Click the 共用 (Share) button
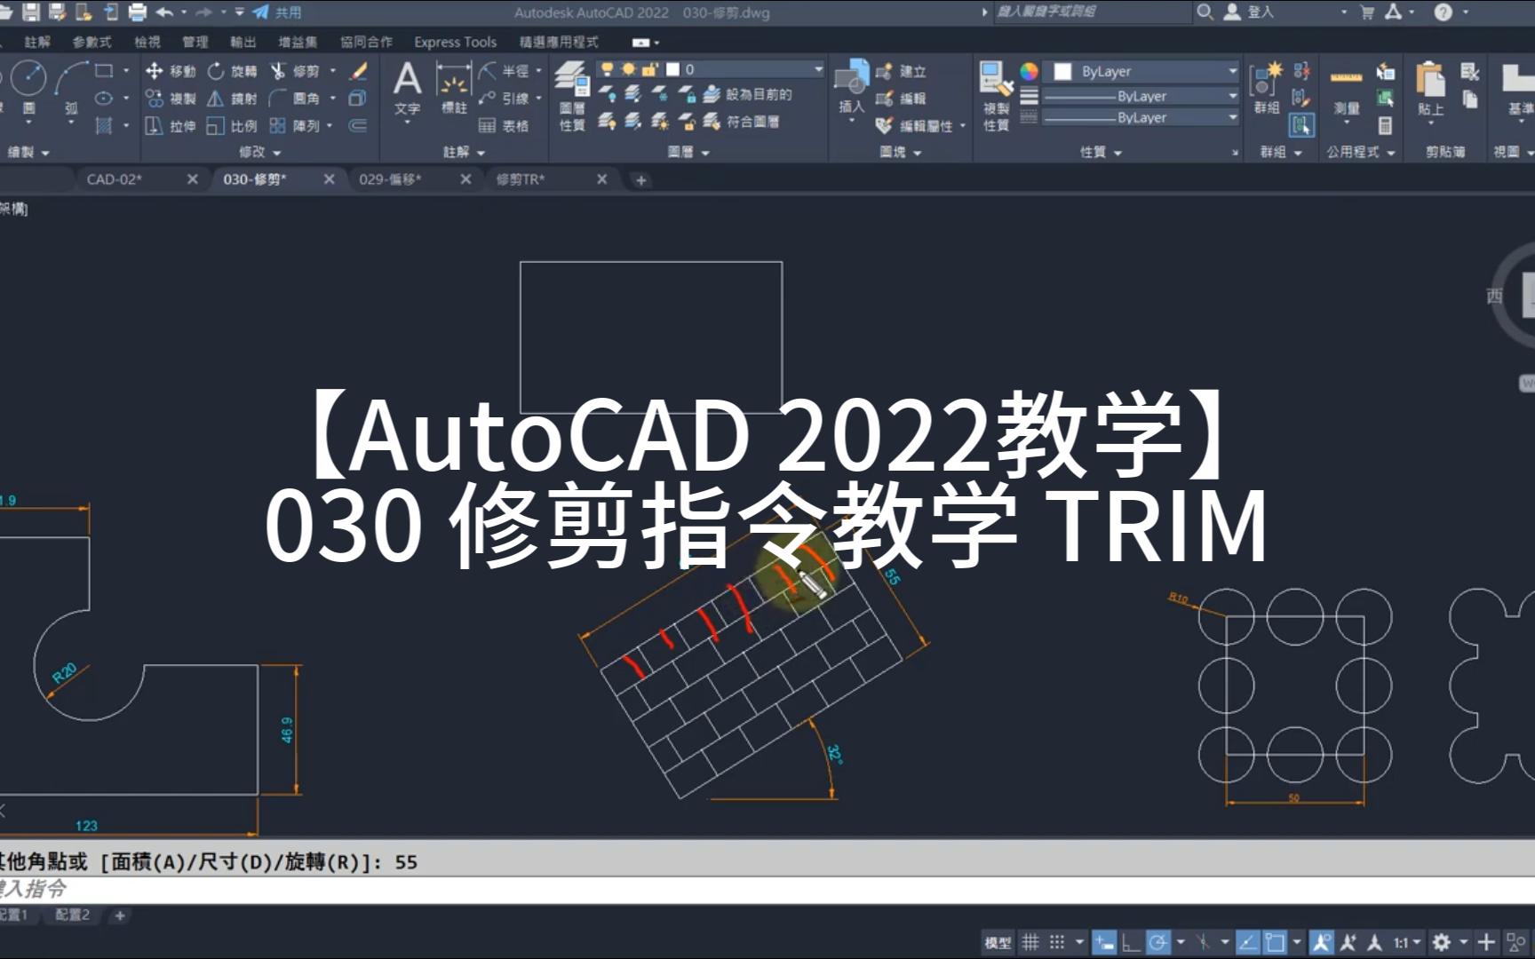Image resolution: width=1535 pixels, height=959 pixels. coord(276,12)
